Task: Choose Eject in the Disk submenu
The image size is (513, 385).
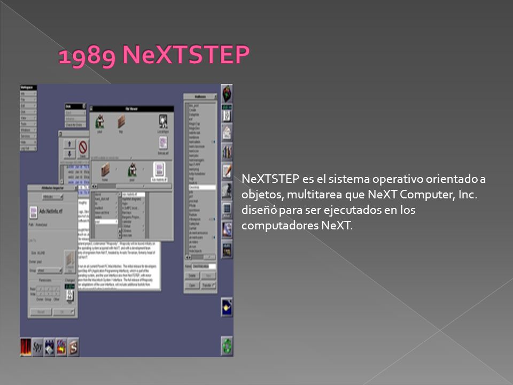Action: click(75, 113)
